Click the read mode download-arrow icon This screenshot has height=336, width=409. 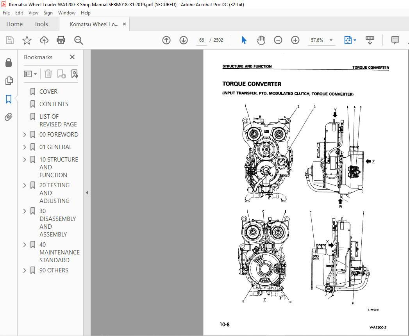(370, 40)
